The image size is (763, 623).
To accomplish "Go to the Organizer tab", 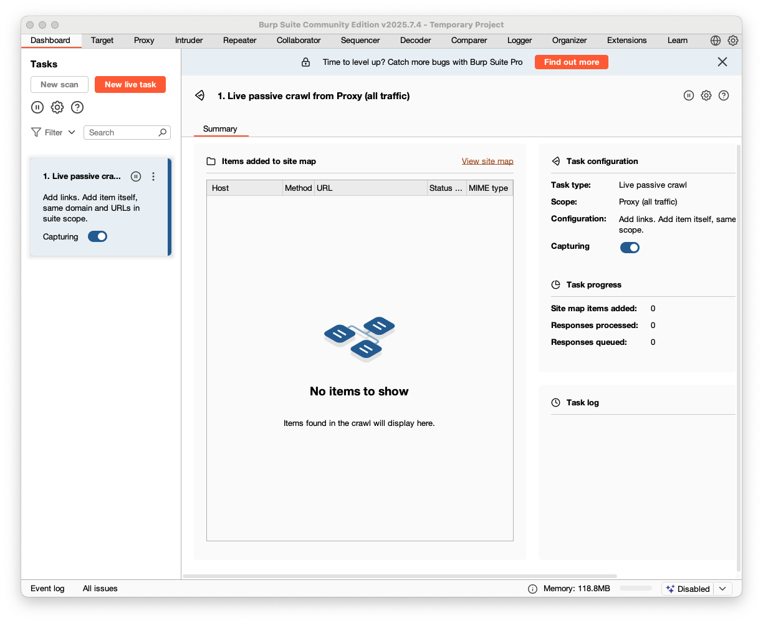I will [x=570, y=41].
